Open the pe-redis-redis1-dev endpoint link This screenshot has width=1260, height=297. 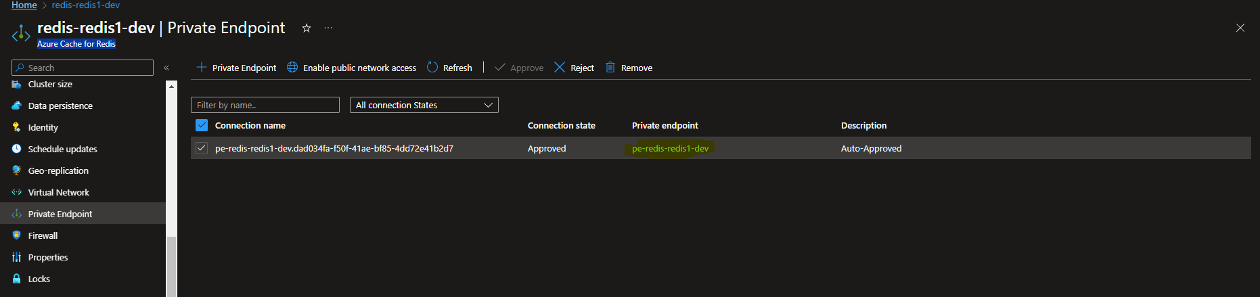(671, 148)
